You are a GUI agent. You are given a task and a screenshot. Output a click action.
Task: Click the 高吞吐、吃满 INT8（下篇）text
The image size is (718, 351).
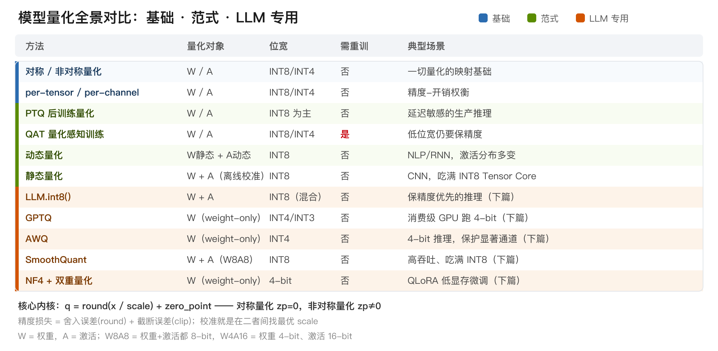tap(464, 260)
